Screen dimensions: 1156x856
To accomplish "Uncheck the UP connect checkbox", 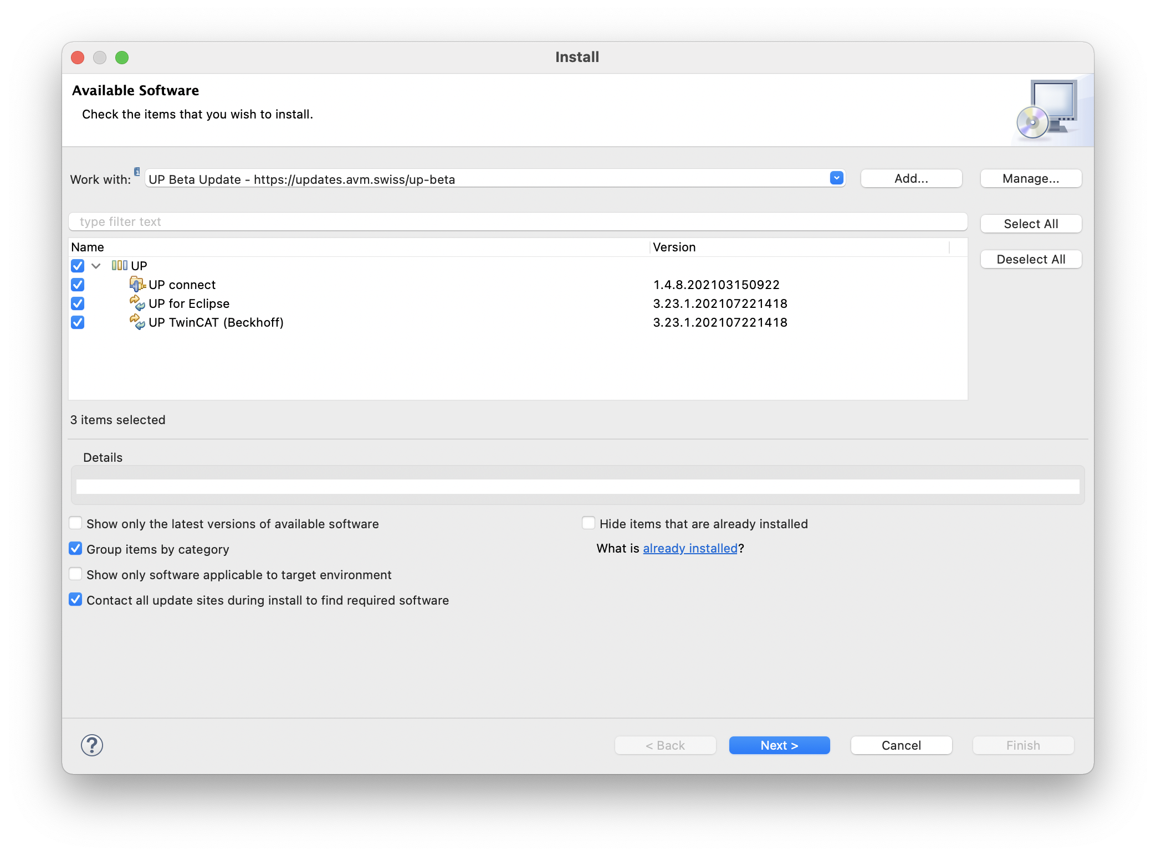I will pos(78,285).
